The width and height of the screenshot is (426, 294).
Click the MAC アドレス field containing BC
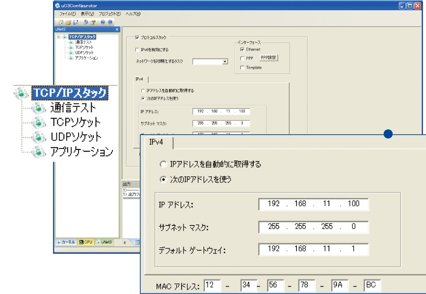[x=372, y=285]
